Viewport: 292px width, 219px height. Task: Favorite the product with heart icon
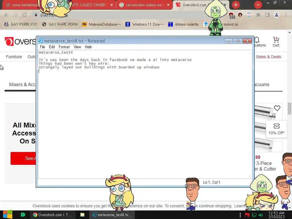pyautogui.click(x=277, y=108)
